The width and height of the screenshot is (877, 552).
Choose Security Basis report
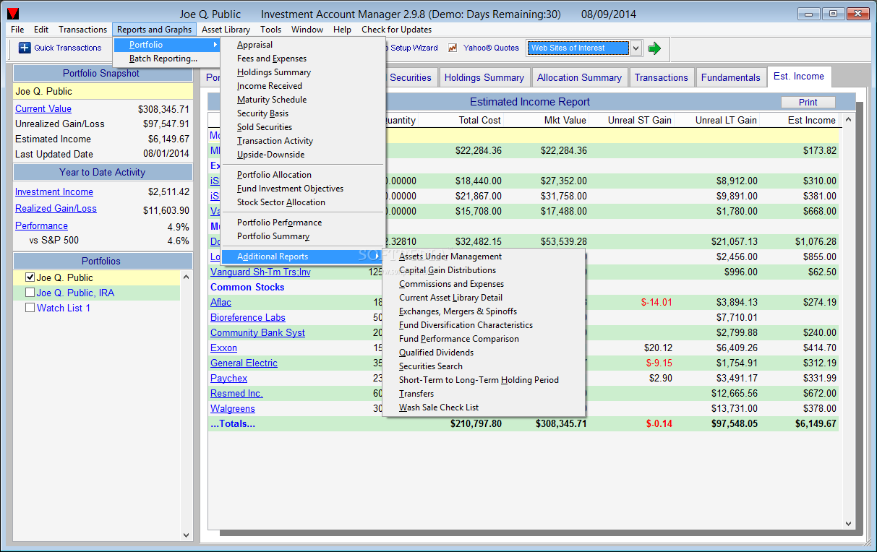[x=262, y=113]
